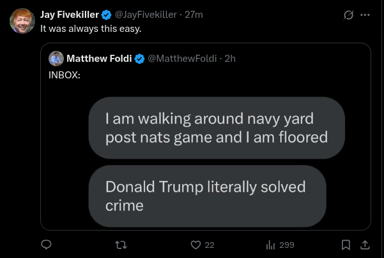Click Matthew Foldi's verified badge
384x258 pixels.
[x=139, y=59]
